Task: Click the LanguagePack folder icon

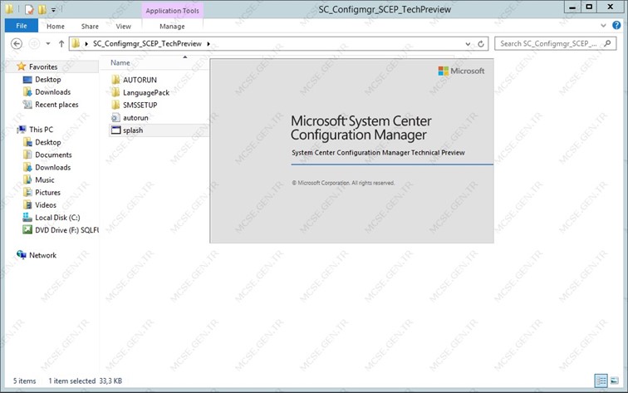Action: [x=115, y=92]
